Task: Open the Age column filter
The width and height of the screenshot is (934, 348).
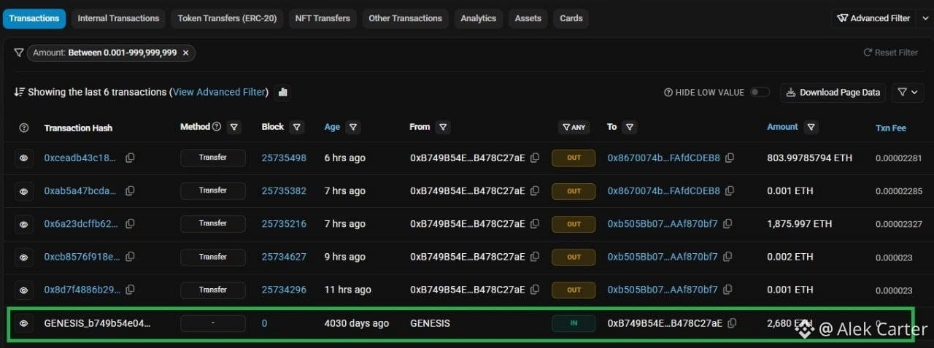Action: pos(353,127)
